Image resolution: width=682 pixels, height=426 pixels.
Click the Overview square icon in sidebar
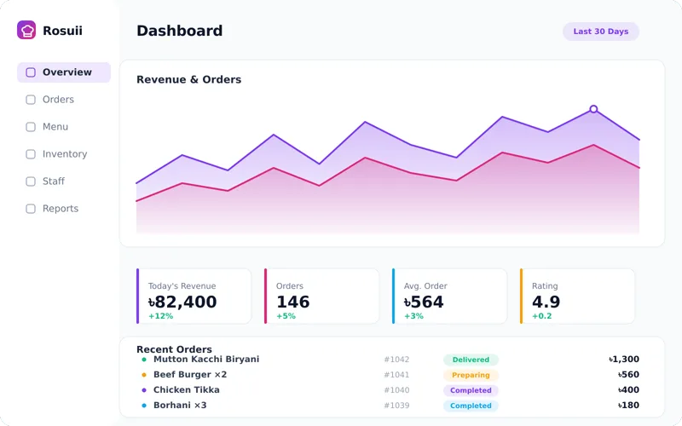(31, 72)
